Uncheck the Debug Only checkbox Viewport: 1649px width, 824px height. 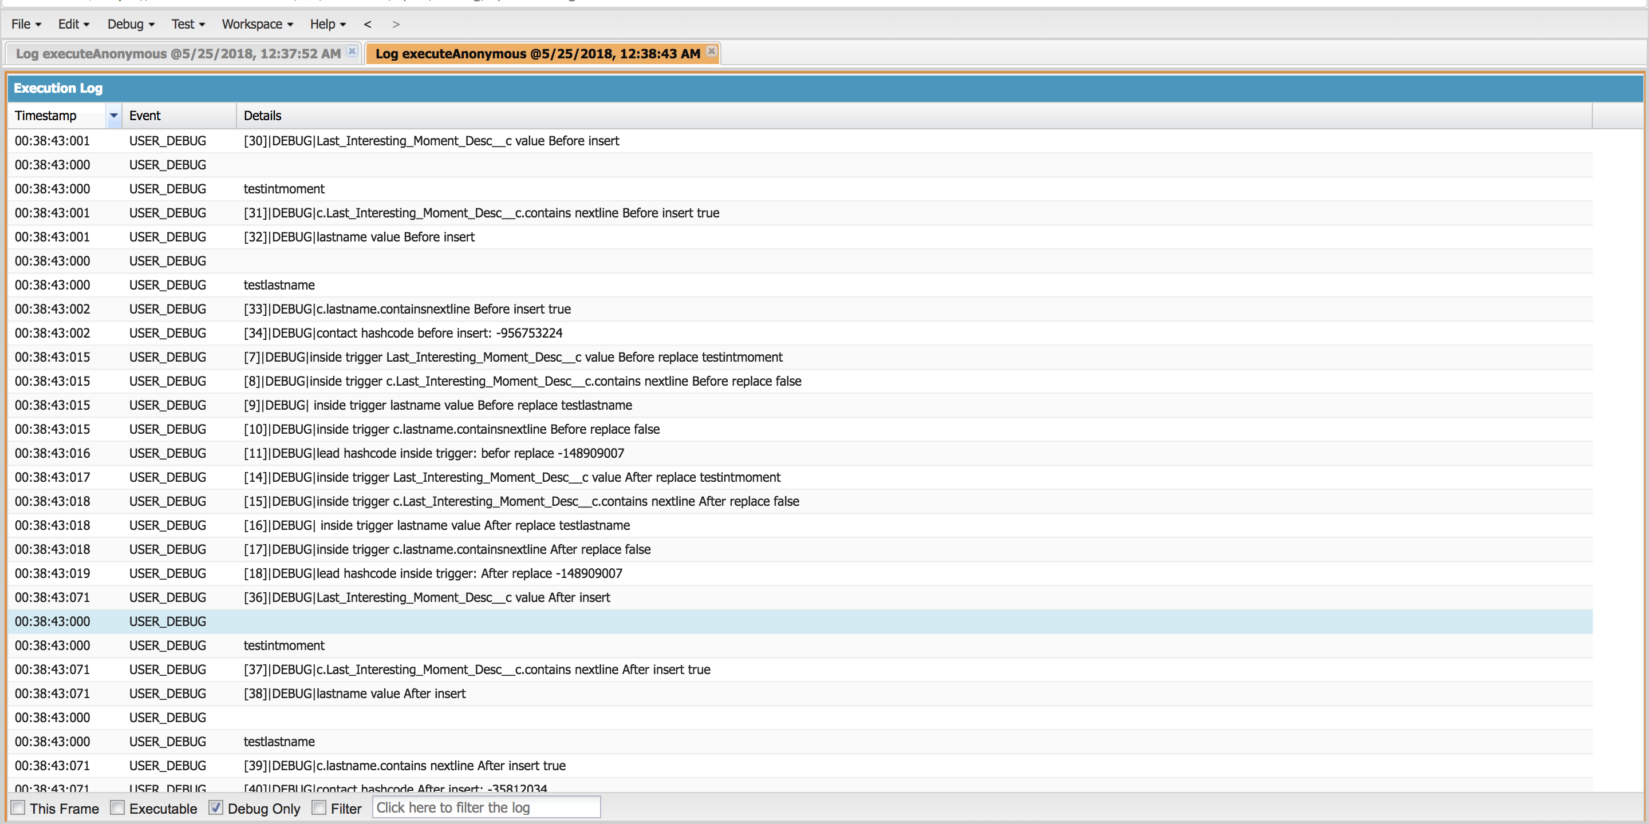(x=216, y=807)
